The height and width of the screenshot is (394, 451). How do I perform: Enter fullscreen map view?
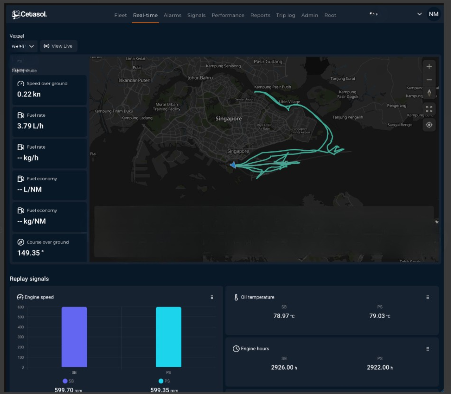click(429, 109)
